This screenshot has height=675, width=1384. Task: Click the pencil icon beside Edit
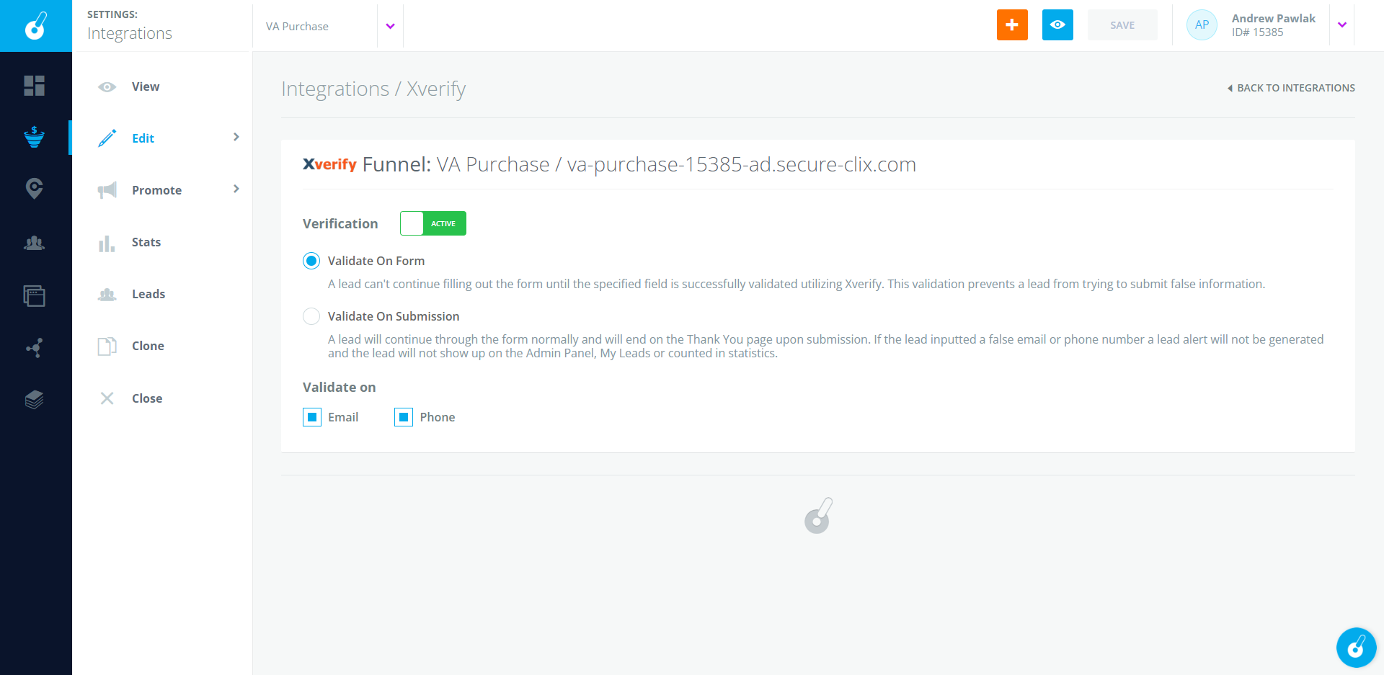coord(107,138)
